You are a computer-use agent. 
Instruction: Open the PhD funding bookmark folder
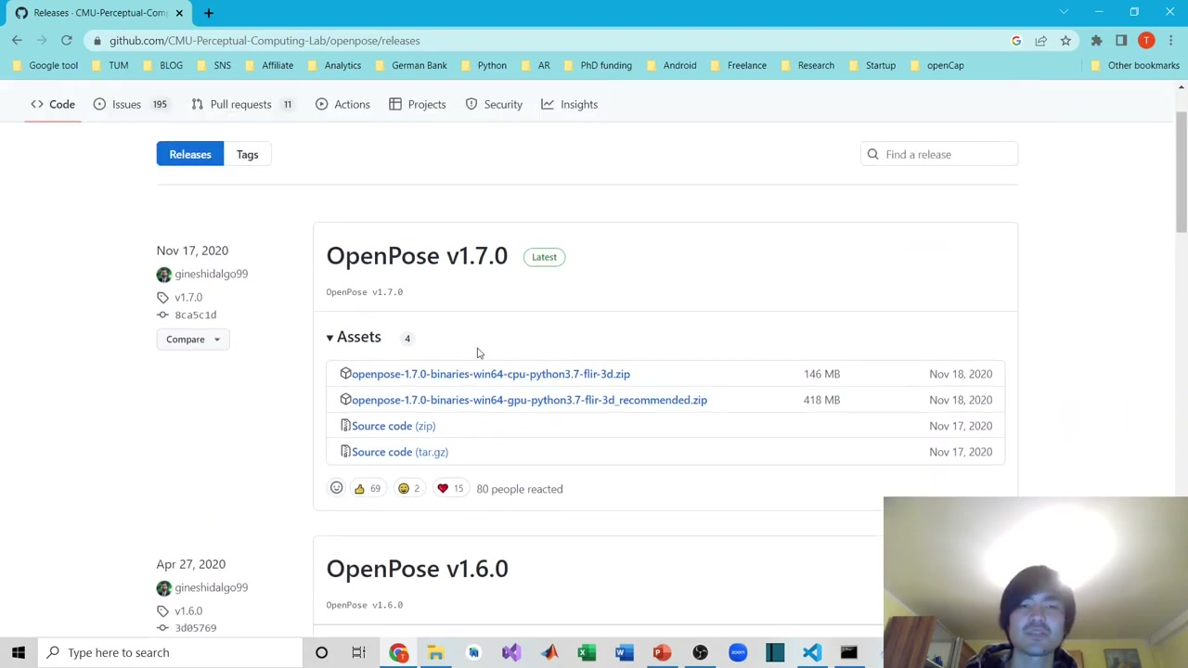(x=597, y=65)
